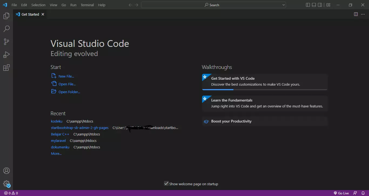
Task: Open the Source Control view icon
Action: [x=6, y=42]
